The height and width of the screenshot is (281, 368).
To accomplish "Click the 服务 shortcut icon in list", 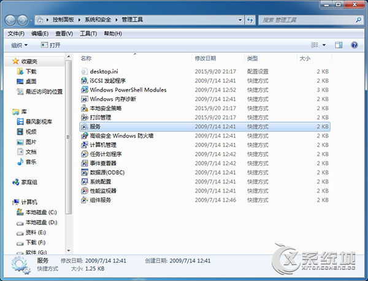I will click(84, 127).
